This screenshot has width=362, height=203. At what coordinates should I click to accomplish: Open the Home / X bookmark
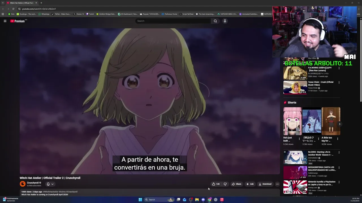tap(79, 14)
